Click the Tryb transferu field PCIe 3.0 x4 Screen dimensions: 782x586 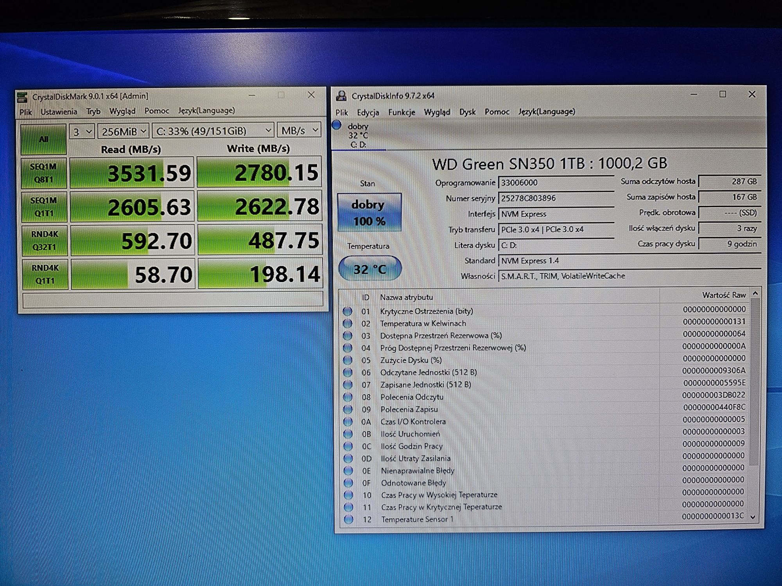(x=556, y=230)
